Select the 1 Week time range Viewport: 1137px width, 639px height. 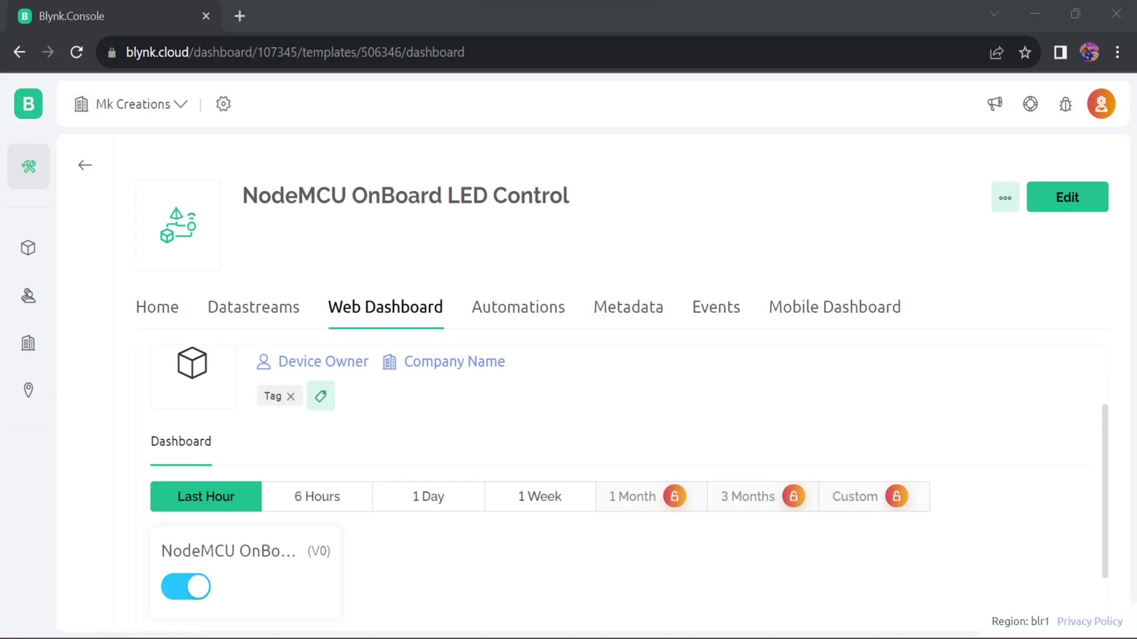pyautogui.click(x=540, y=496)
